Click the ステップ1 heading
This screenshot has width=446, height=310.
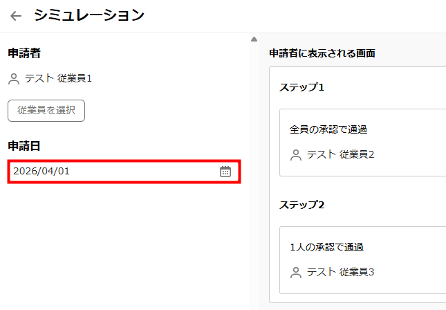point(302,88)
